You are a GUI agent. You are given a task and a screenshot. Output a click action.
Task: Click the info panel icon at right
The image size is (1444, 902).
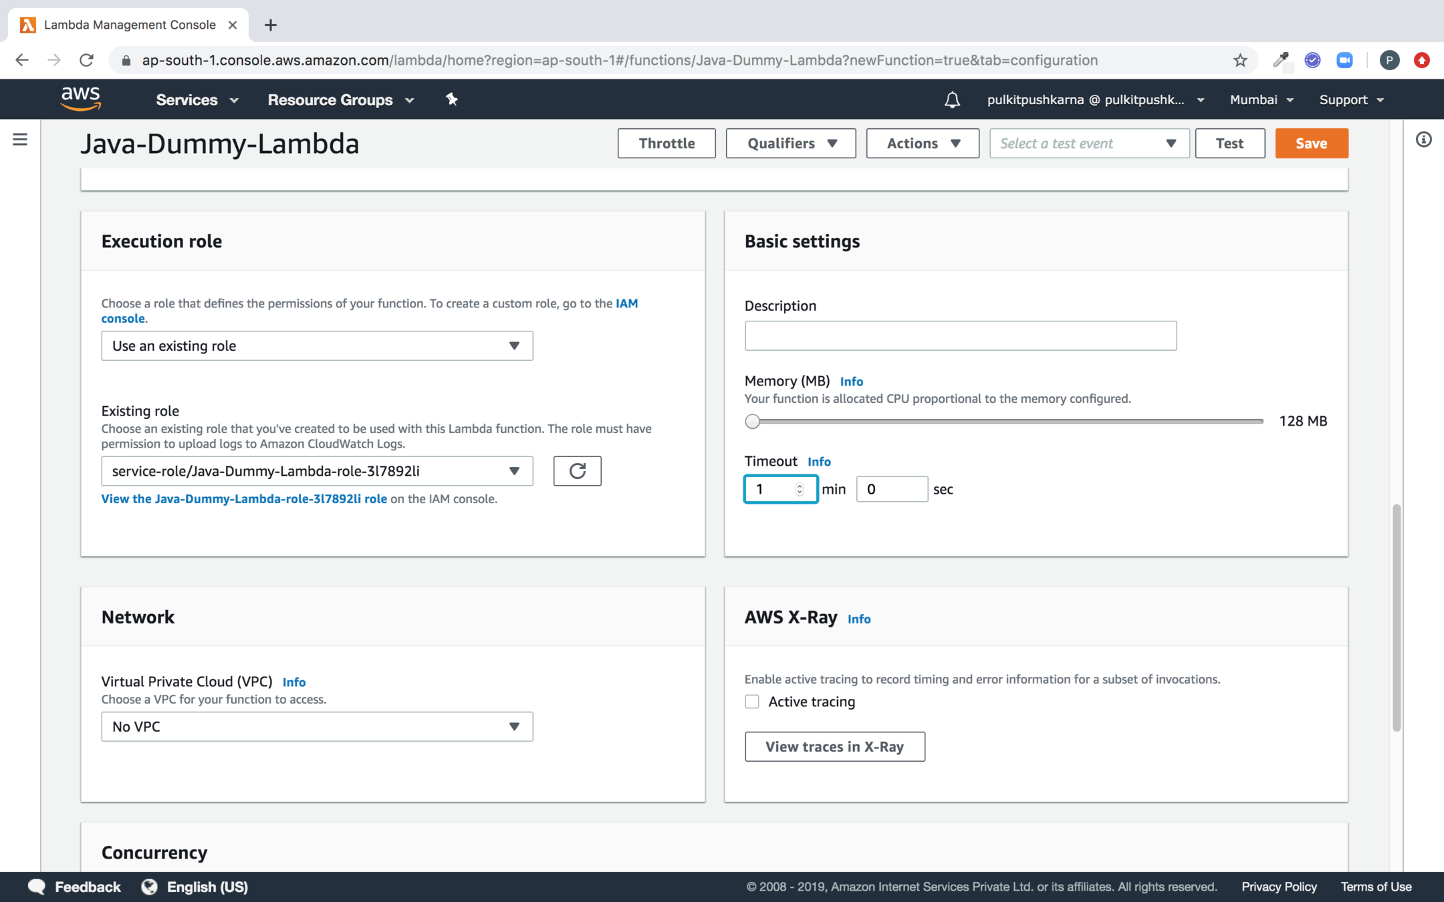point(1423,140)
